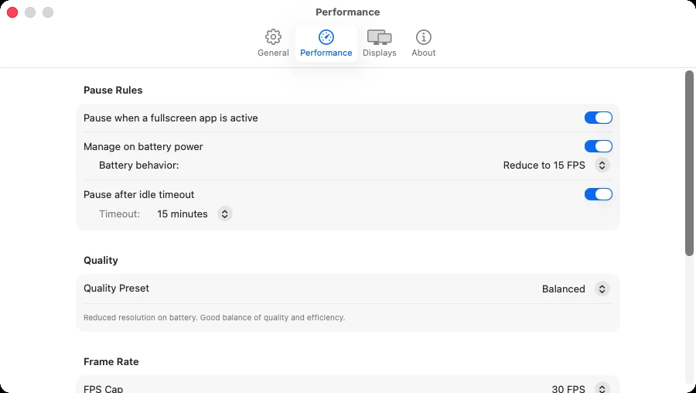Click the Pause Rules section heading
This screenshot has height=393, width=696.
[113, 91]
